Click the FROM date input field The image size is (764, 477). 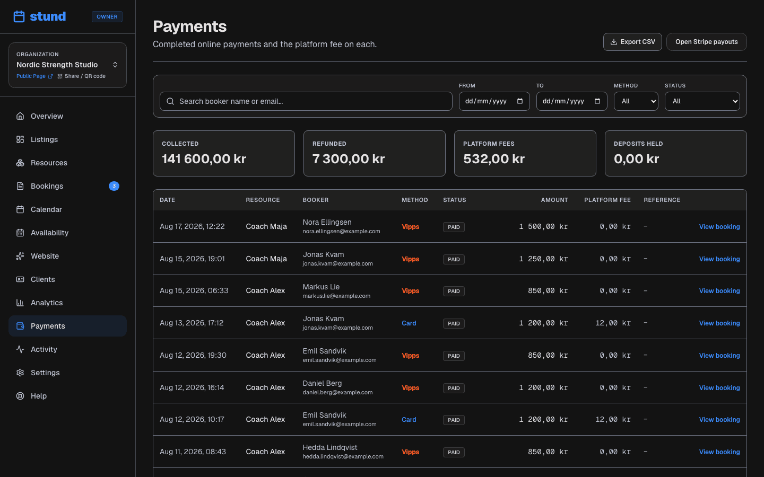click(494, 101)
